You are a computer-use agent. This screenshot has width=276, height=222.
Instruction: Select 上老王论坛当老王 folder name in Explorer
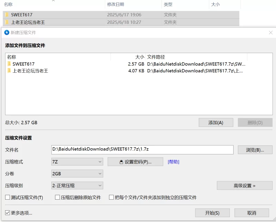click(28, 22)
